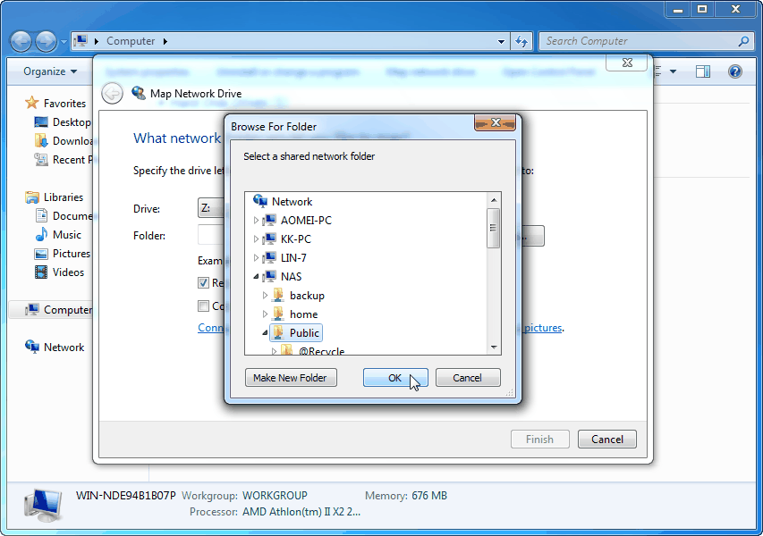Screen dimensions: 763x536
Task: Collapse the NAS tree node
Action: 255,276
